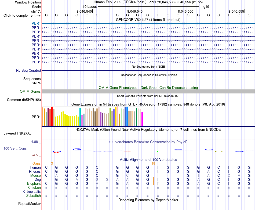Click the gray OMIM Genes bar
This screenshot has width=255, height=210.
tap(148, 91)
